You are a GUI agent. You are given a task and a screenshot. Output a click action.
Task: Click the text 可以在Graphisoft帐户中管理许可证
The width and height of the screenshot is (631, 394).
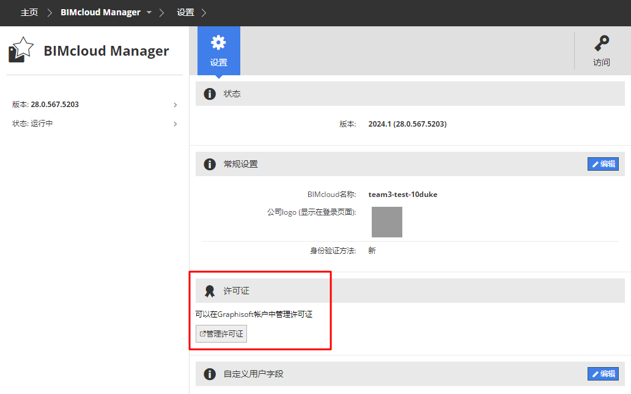[x=254, y=314]
